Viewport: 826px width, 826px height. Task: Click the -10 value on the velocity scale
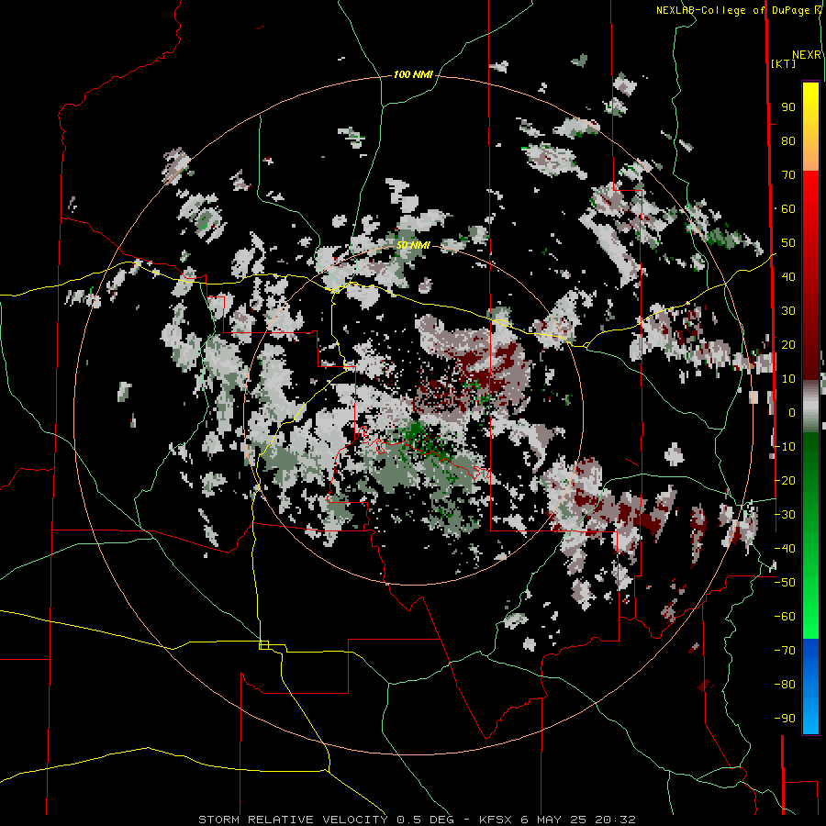[x=785, y=447]
